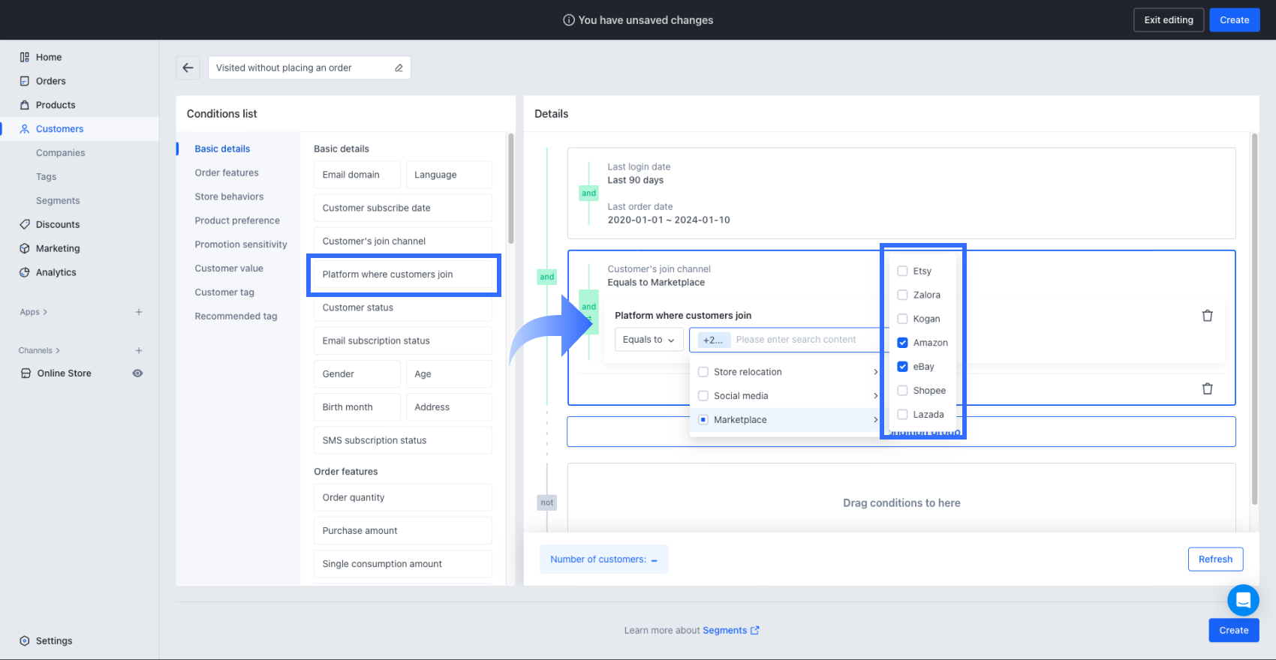
Task: Click the Products bag icon
Action: (x=25, y=105)
